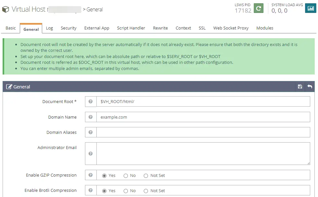This screenshot has width=318, height=197.
Task: Click the Document Root input field
Action: pos(203,101)
